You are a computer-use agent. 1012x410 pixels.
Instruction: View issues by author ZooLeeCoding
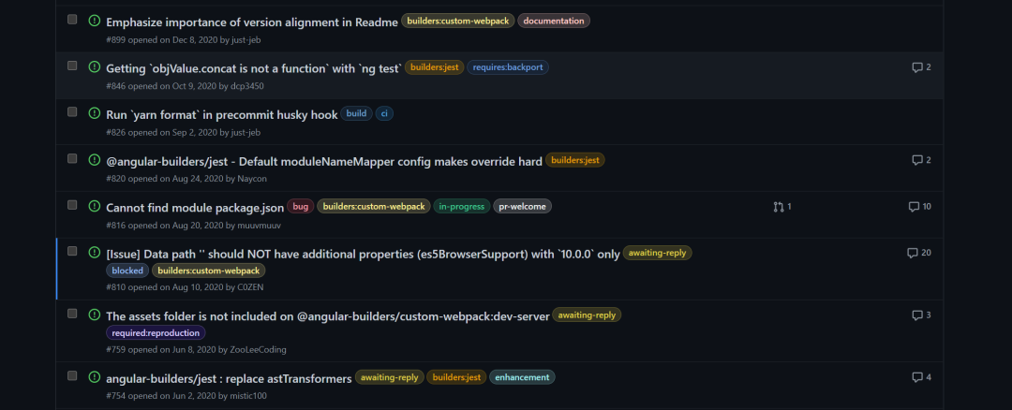259,350
